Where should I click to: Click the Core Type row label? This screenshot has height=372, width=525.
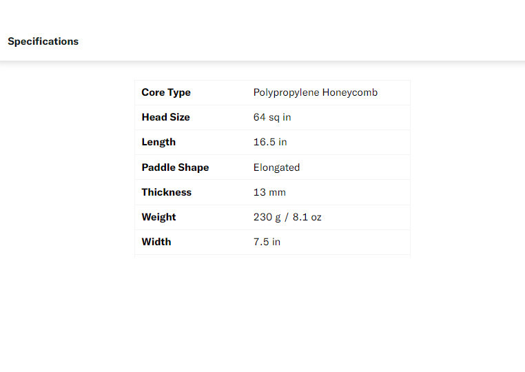click(166, 92)
